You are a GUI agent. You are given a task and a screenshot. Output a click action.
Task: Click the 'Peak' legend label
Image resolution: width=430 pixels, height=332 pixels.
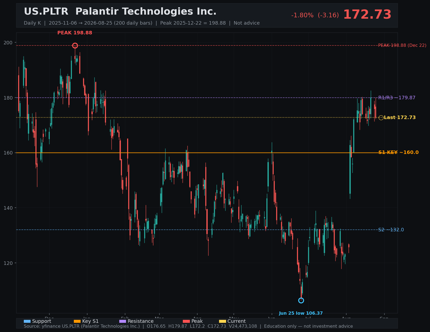[x=197, y=321]
